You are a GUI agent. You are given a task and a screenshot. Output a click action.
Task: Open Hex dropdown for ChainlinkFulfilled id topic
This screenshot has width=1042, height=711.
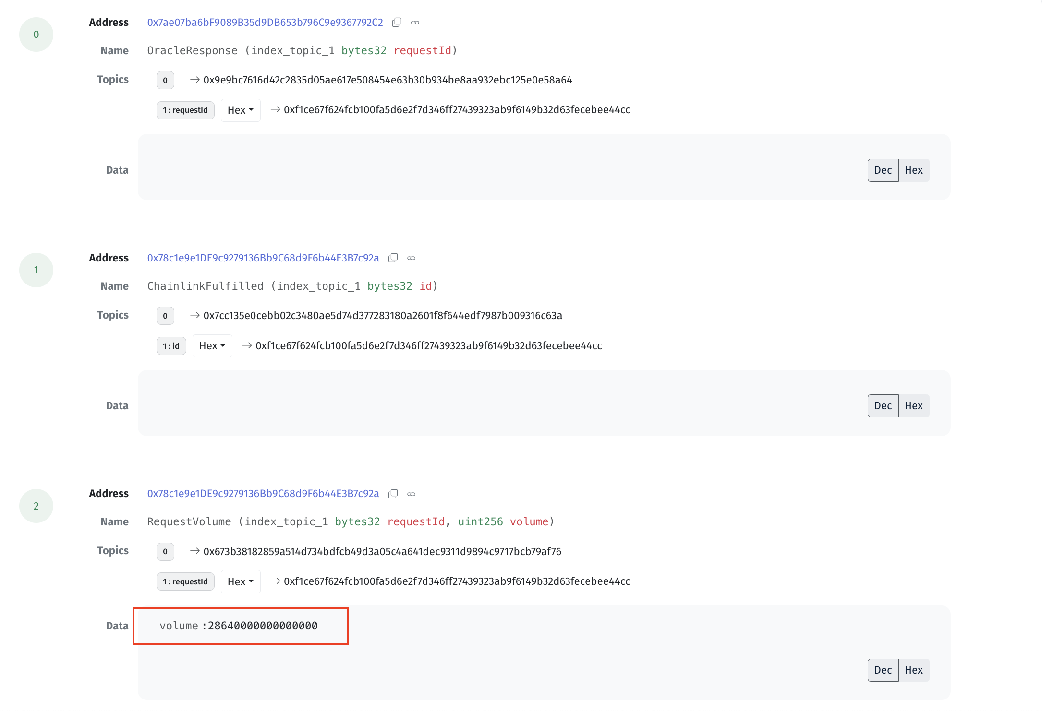tap(212, 346)
